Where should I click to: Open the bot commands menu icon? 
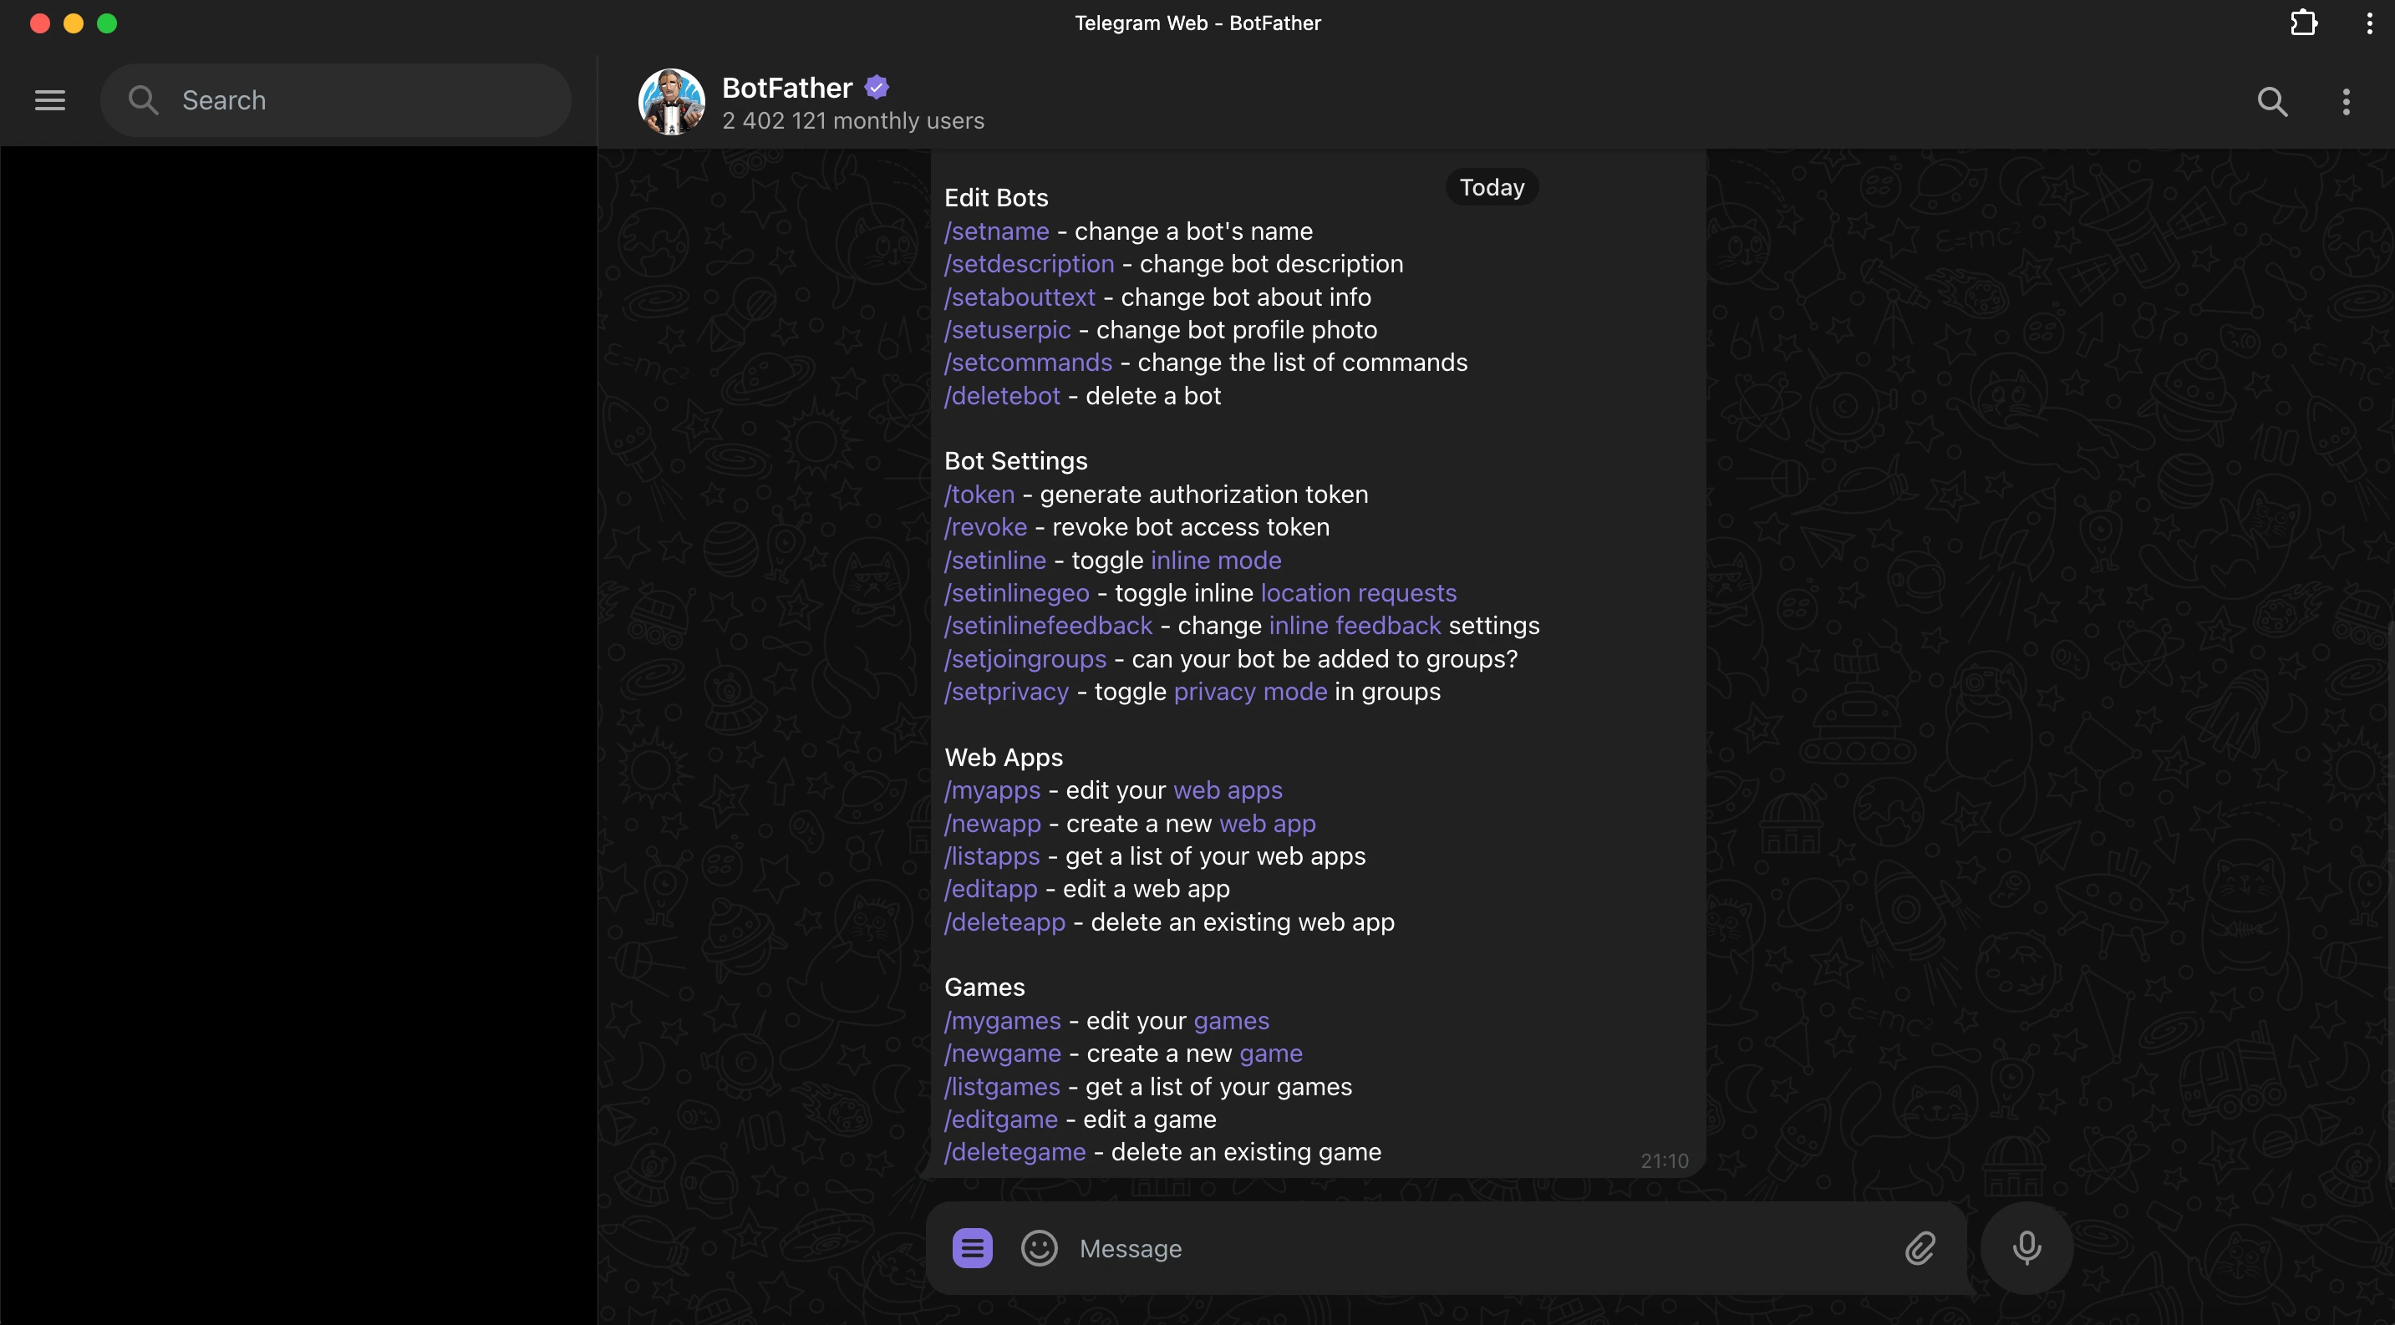973,1248
